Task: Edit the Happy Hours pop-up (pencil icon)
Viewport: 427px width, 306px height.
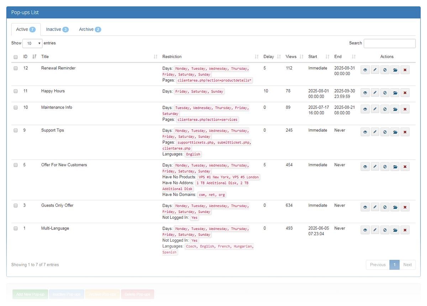Action: pos(375,93)
